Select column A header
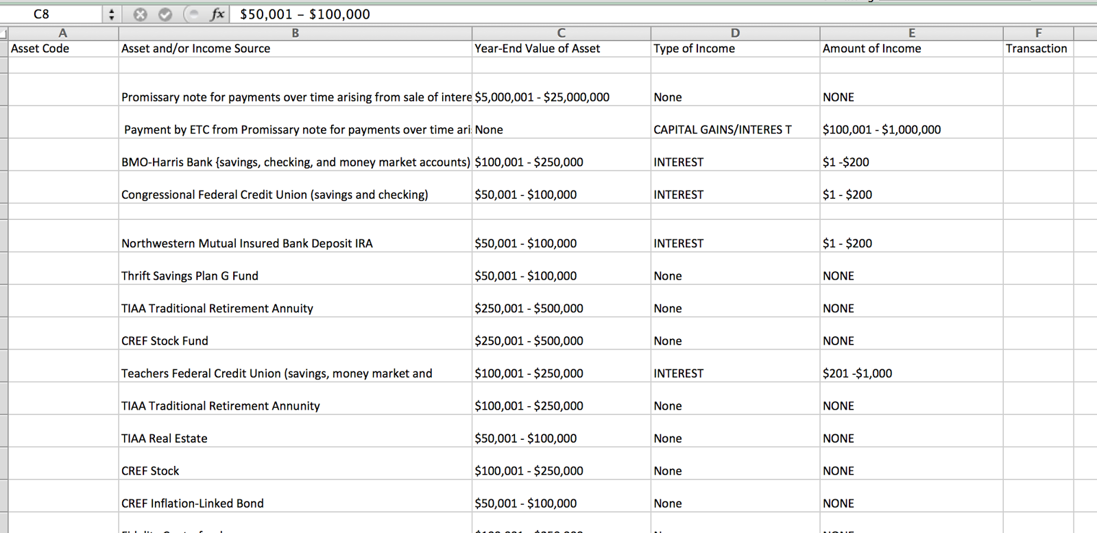This screenshot has width=1097, height=533. click(63, 33)
